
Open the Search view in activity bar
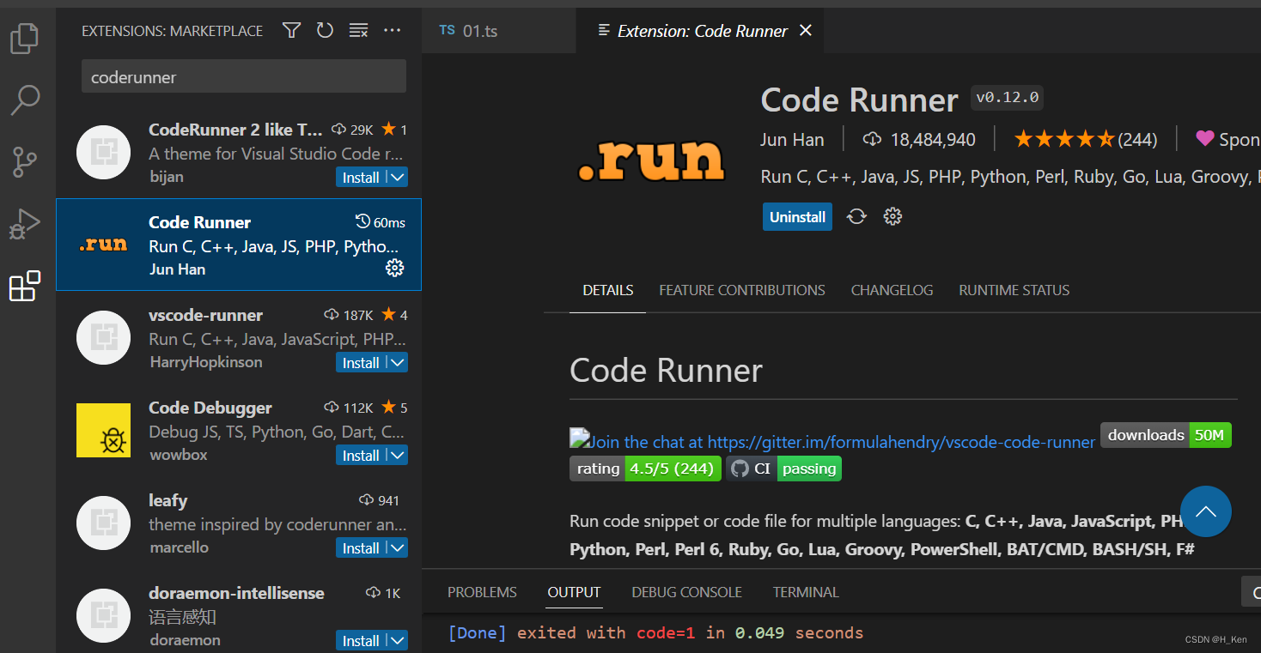point(24,100)
